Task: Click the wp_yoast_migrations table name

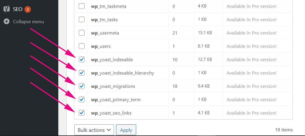Action: coord(113,86)
